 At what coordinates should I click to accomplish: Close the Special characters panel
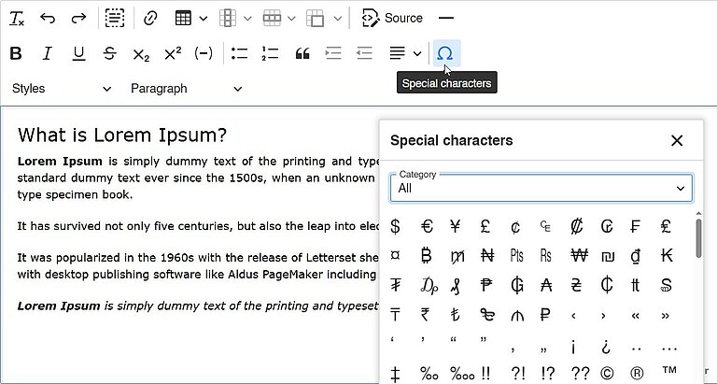click(x=677, y=141)
